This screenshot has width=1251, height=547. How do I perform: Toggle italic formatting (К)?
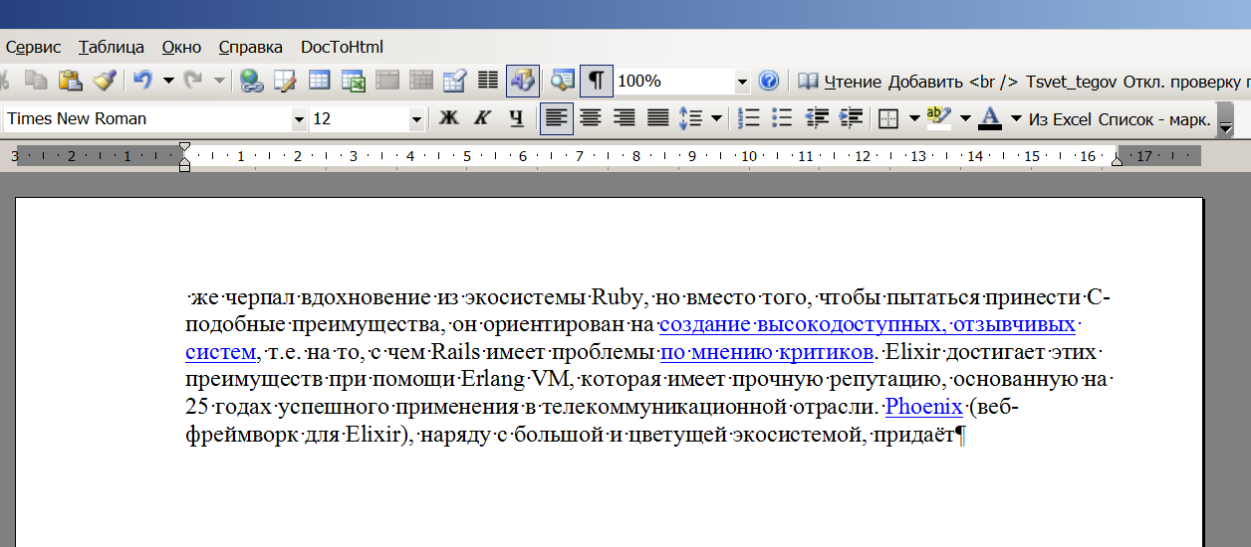pyautogui.click(x=482, y=118)
